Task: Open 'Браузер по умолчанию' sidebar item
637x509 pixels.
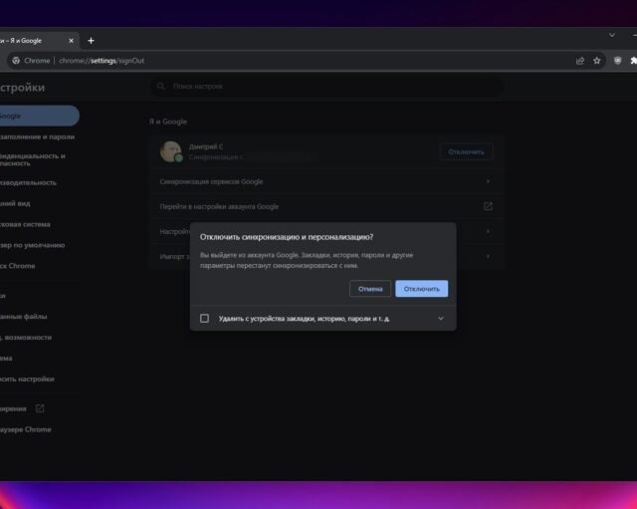Action: [x=33, y=245]
